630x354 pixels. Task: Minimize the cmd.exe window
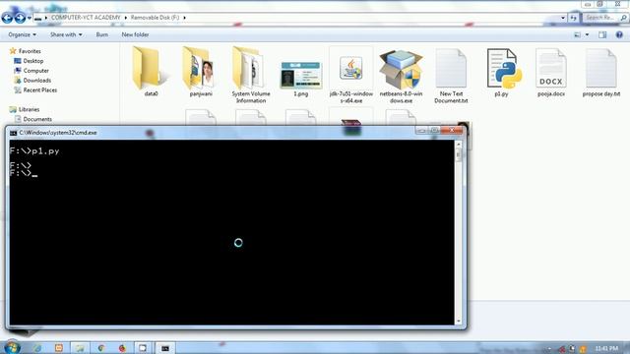pos(421,131)
